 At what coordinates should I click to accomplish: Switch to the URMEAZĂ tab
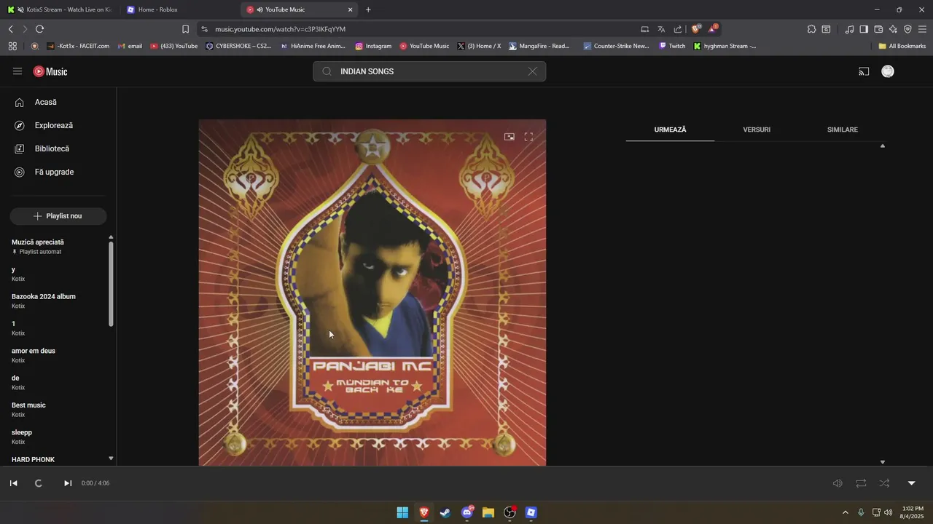670,130
